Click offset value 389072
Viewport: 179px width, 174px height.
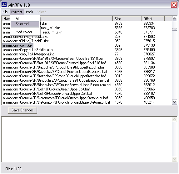coord(149,76)
